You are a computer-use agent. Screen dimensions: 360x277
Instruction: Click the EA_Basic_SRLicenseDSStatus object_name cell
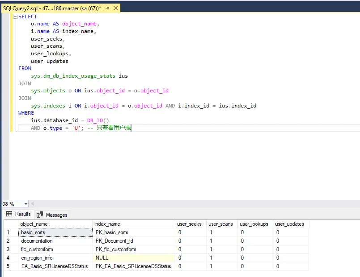click(x=55, y=266)
